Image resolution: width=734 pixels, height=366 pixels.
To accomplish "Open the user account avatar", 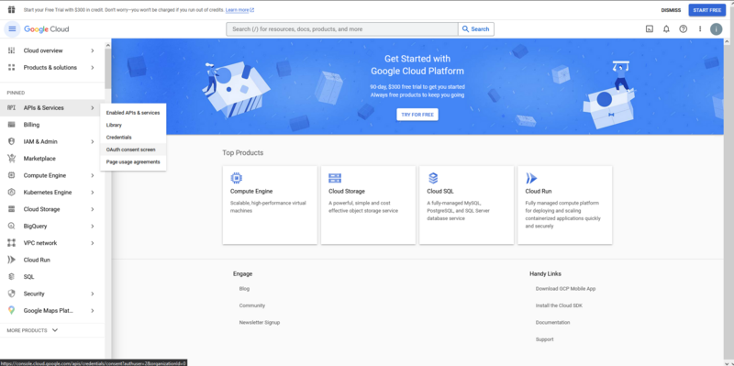I will (716, 29).
